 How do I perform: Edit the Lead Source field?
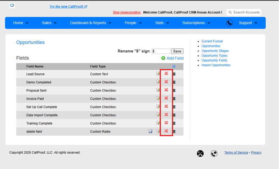point(158,74)
